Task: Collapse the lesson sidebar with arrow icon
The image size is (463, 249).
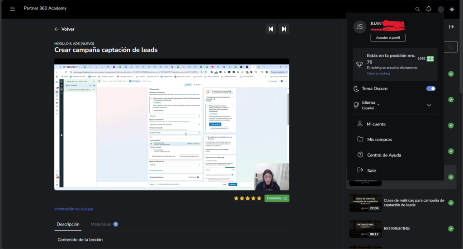Action: coord(451,27)
